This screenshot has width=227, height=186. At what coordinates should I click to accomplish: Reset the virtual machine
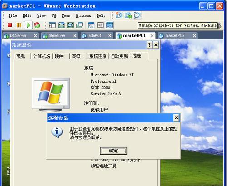point(37,25)
